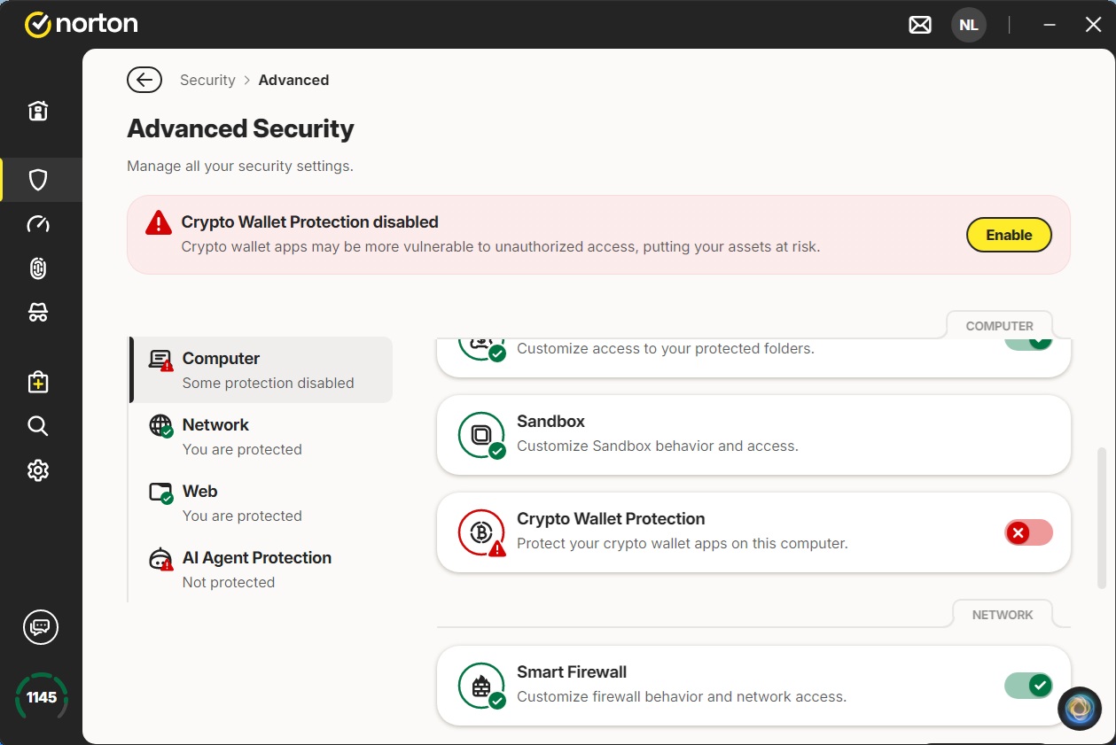Close the Norton window
This screenshot has height=745, width=1116.
1093,26
